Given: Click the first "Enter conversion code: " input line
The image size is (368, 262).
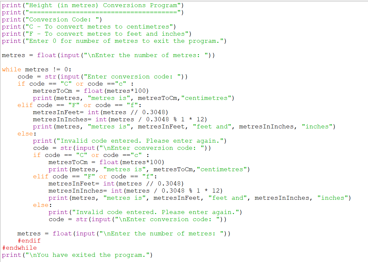Looking at the screenshot, I should pos(102,77).
